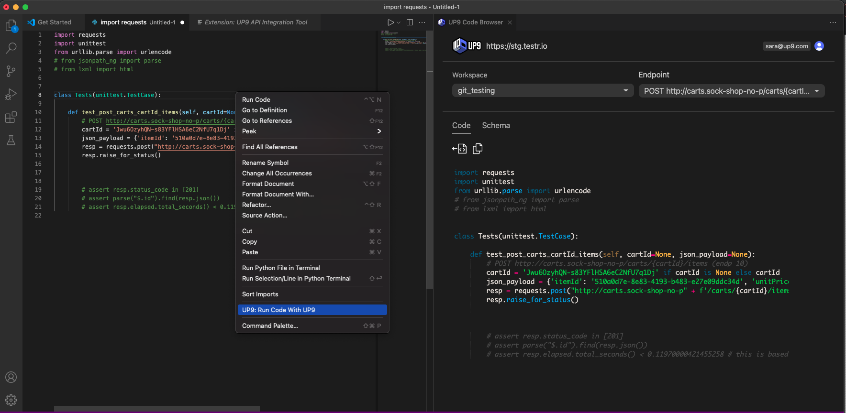Open the Run and Debug view
The image size is (846, 413).
(x=11, y=94)
